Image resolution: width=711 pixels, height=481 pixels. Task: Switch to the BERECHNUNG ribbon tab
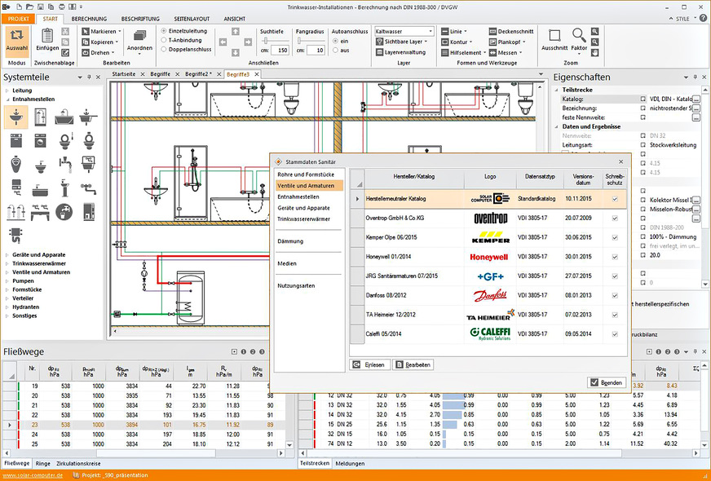(x=88, y=18)
